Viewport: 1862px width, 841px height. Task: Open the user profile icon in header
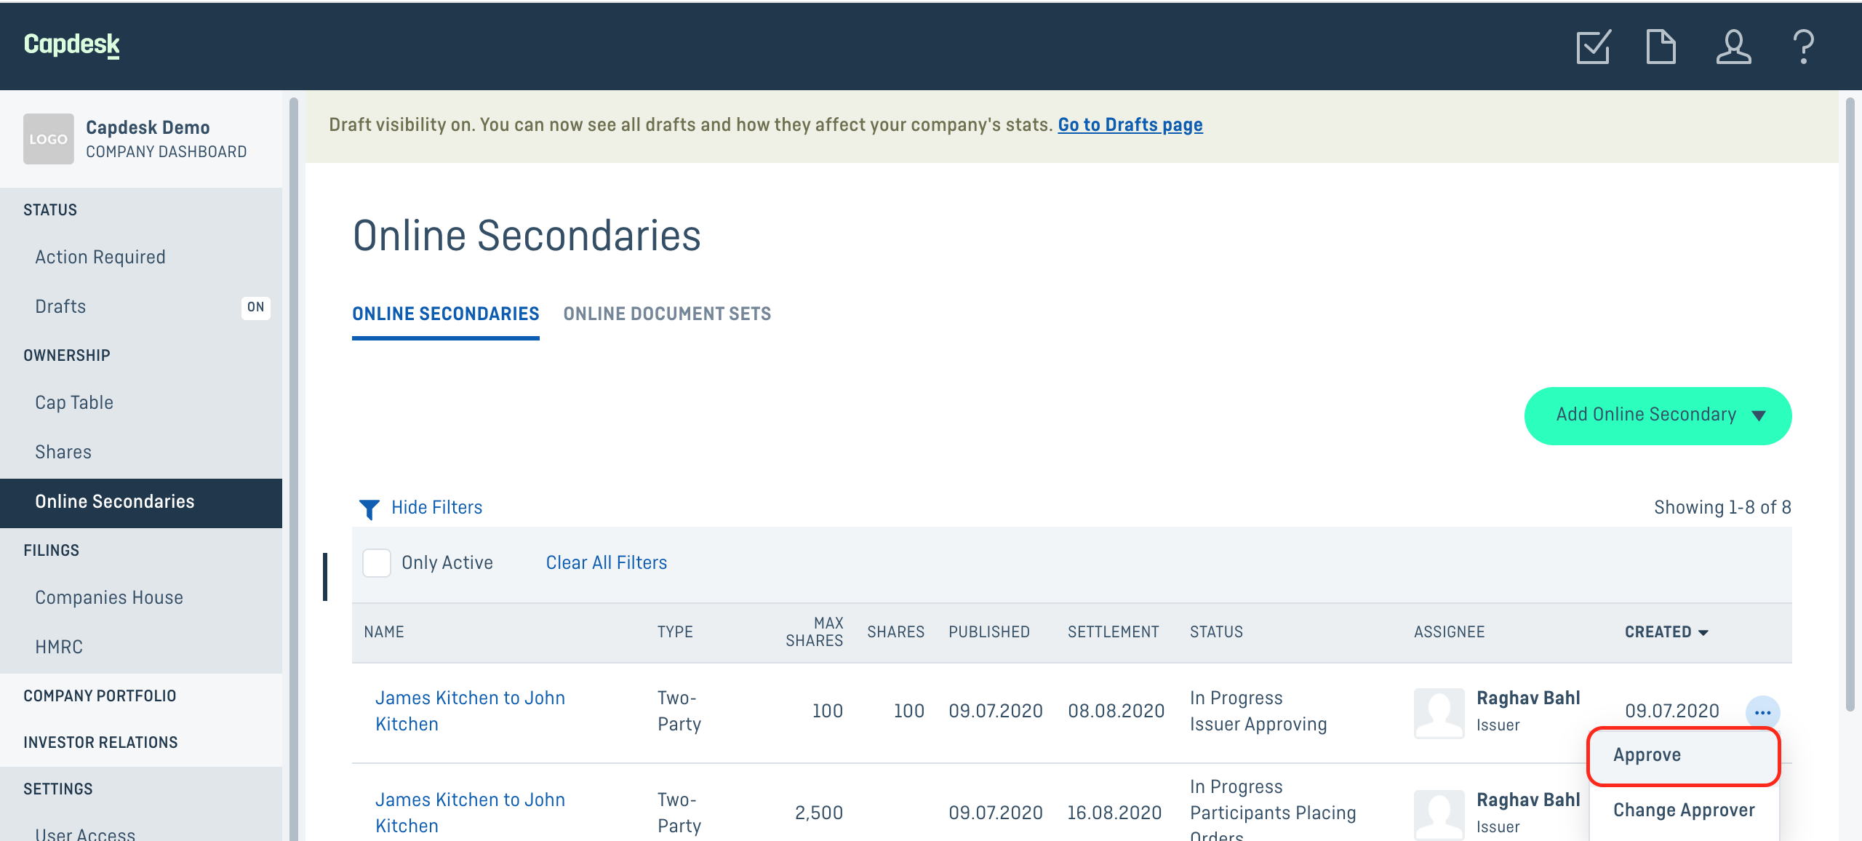1733,47
